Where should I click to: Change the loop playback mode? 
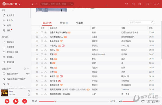point(143,101)
